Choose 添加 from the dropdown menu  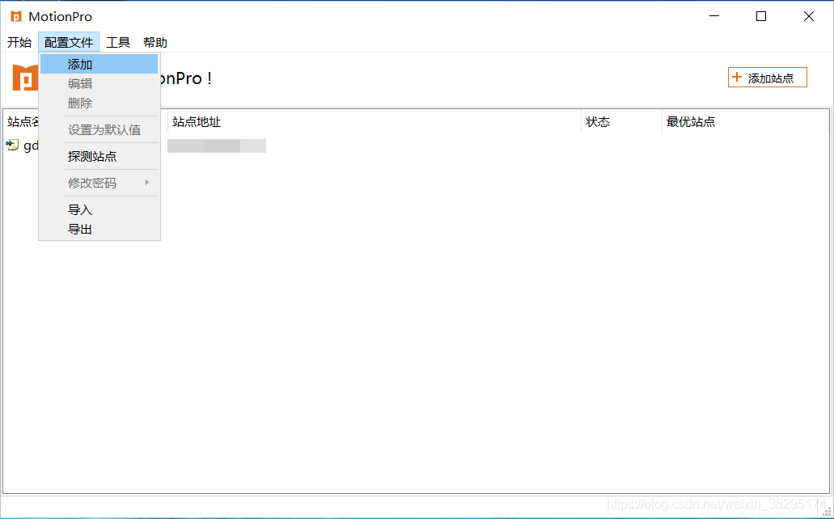99,65
